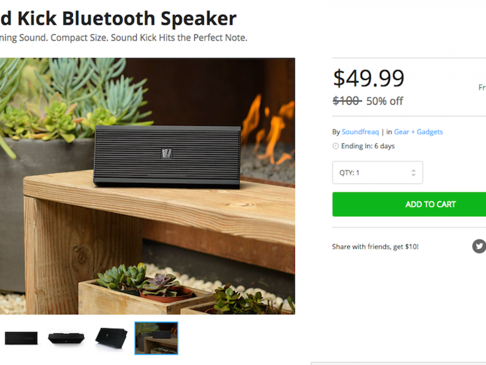Viewport: 486px width, 365px height.
Task: Select the front-view speaker thumbnail
Action: coord(21,338)
